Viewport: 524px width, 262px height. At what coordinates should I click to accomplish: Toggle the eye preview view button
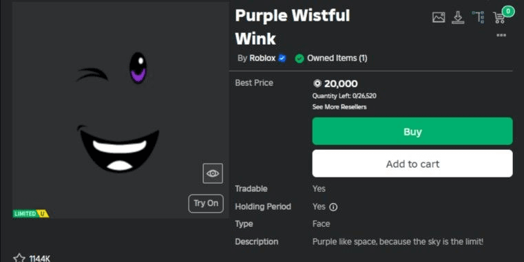213,173
